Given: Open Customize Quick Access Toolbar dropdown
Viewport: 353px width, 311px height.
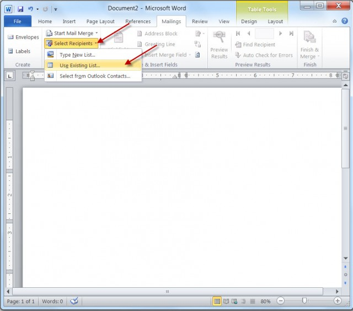Looking at the screenshot, I should pos(56,9).
